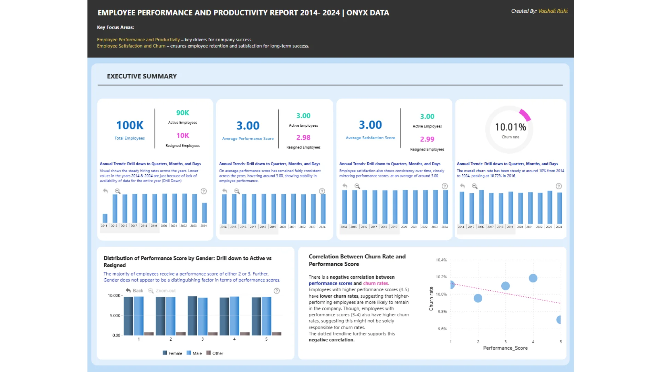
Task: Click the blue 'performance scores' text in correlation note
Action: [x=330, y=283]
